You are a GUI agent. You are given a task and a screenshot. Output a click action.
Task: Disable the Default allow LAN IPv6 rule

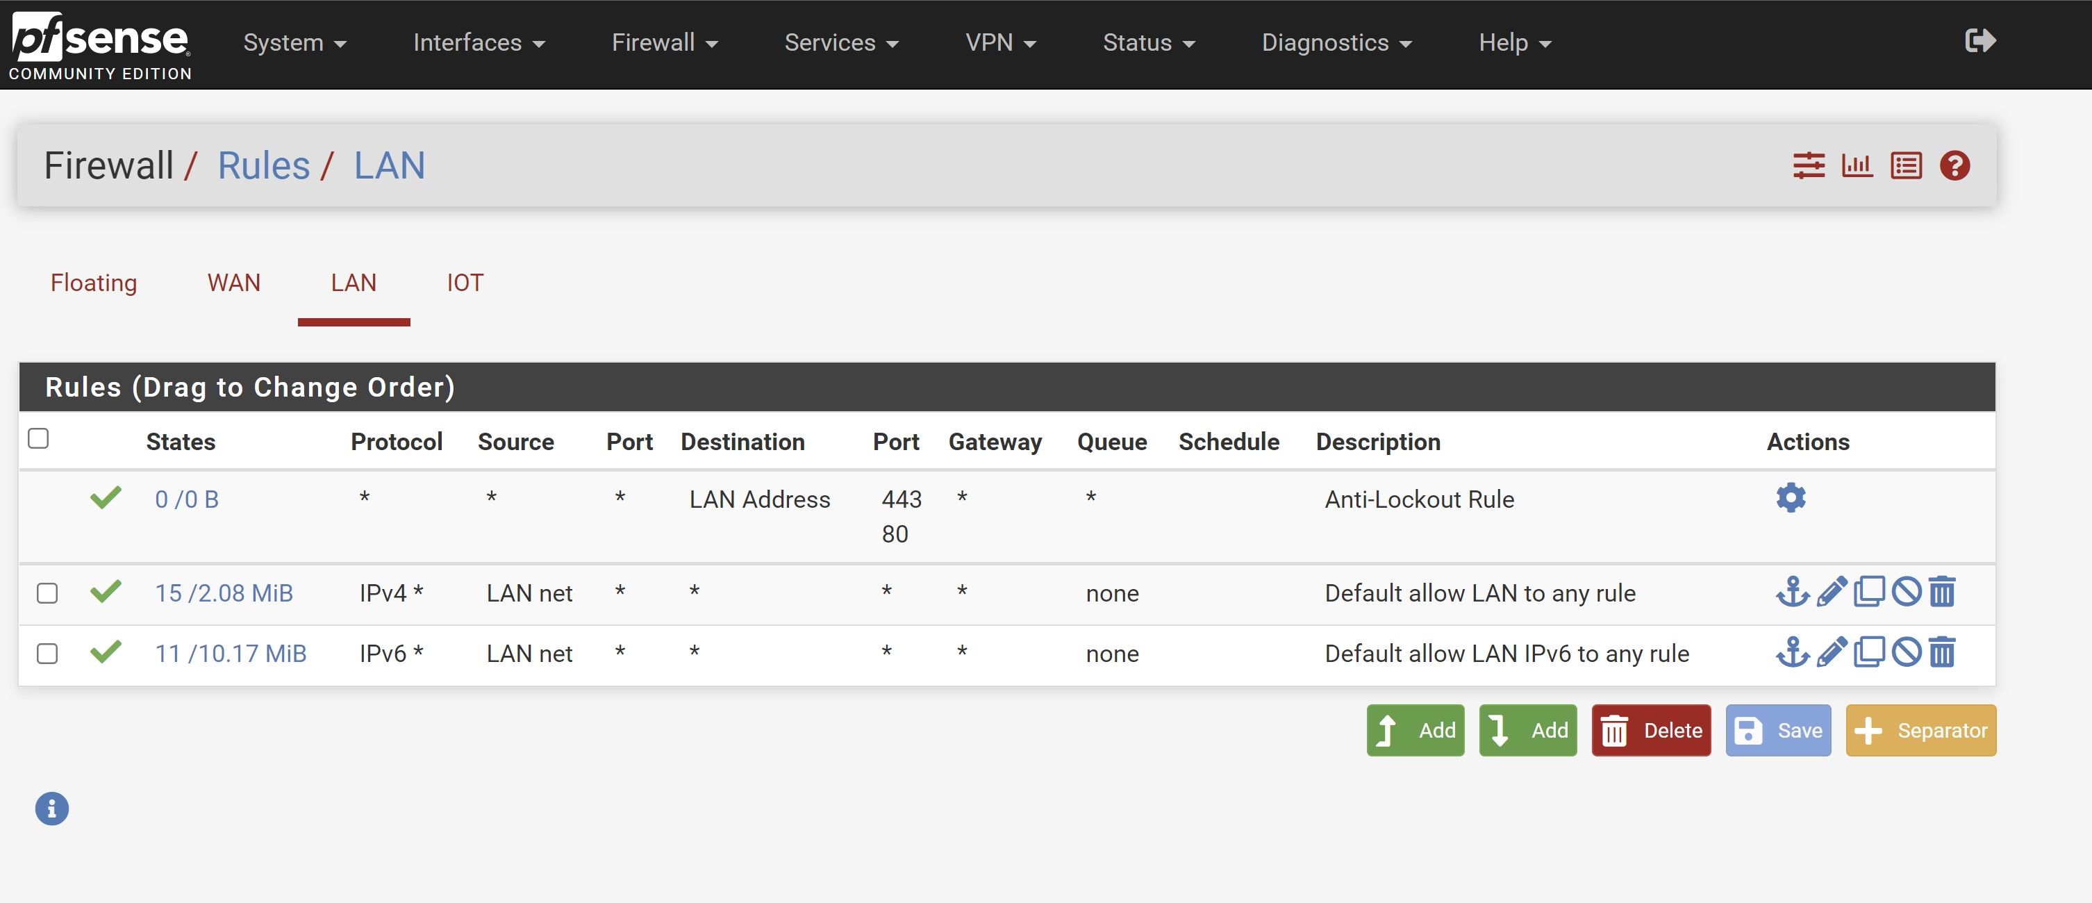(x=1906, y=653)
